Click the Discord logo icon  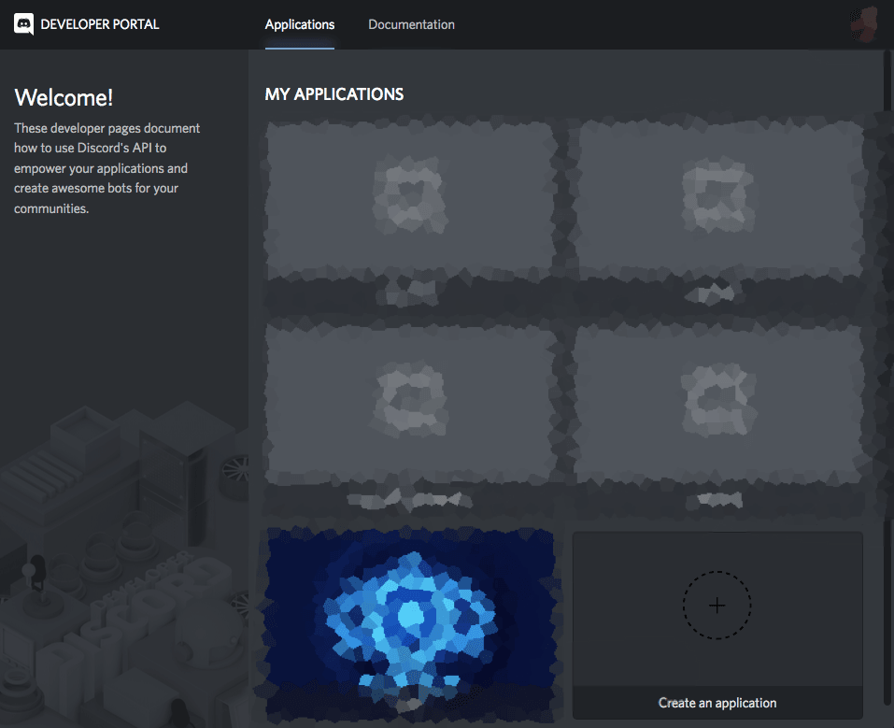(x=24, y=24)
